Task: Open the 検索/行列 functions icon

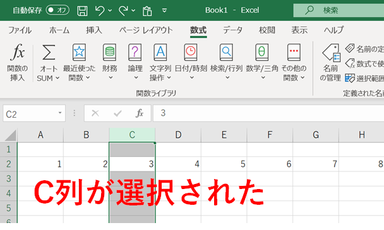Action: [x=226, y=52]
